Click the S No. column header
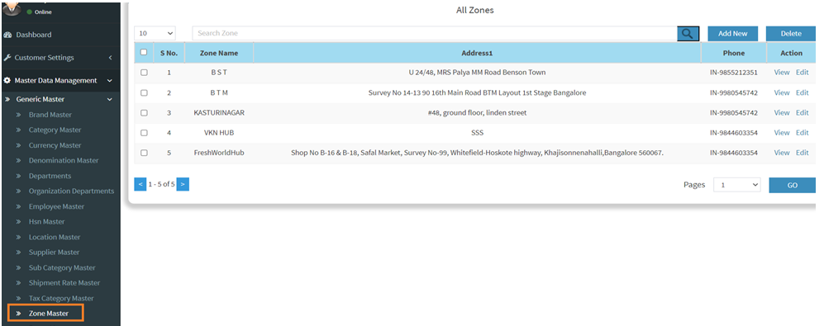The width and height of the screenshot is (824, 326). (169, 53)
